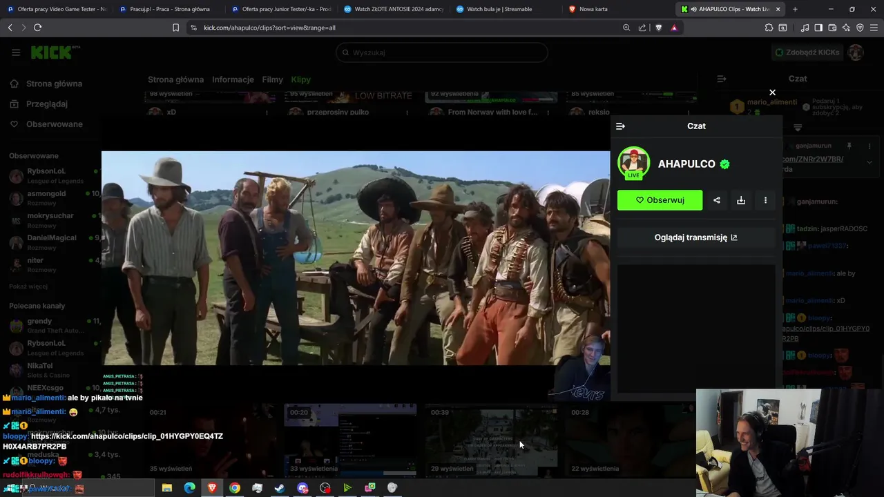Open options for clip reksio

(x=688, y=113)
